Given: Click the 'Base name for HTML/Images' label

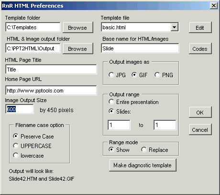Looking at the screenshot, I should pyautogui.click(x=135, y=39).
